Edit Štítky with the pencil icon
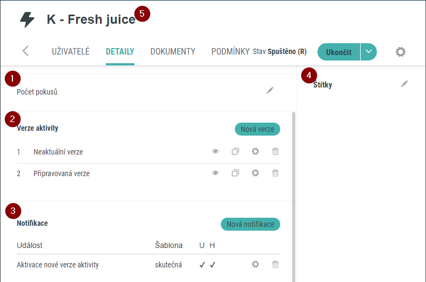The width and height of the screenshot is (426, 282). pos(404,84)
